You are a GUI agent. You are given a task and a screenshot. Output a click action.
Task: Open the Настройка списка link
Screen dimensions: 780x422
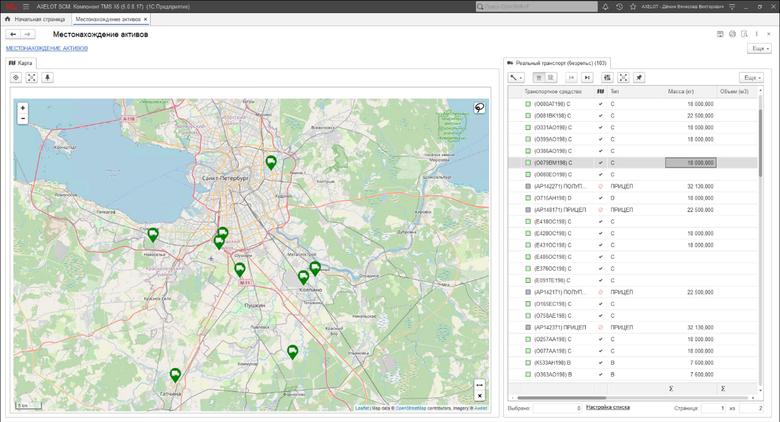(608, 407)
